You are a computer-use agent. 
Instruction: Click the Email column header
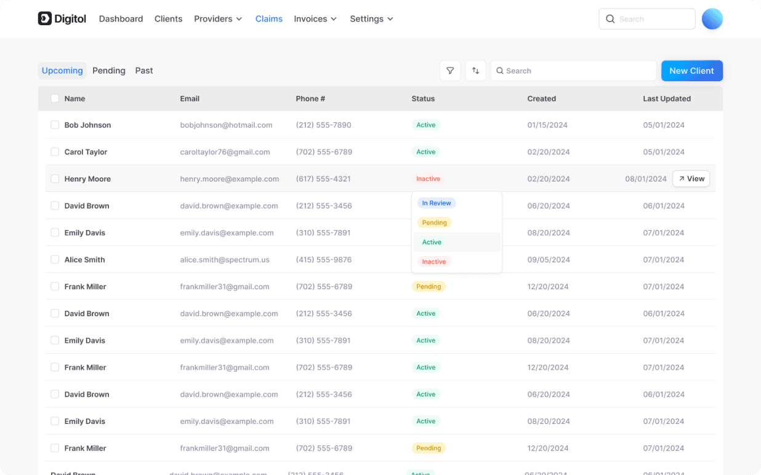190,98
